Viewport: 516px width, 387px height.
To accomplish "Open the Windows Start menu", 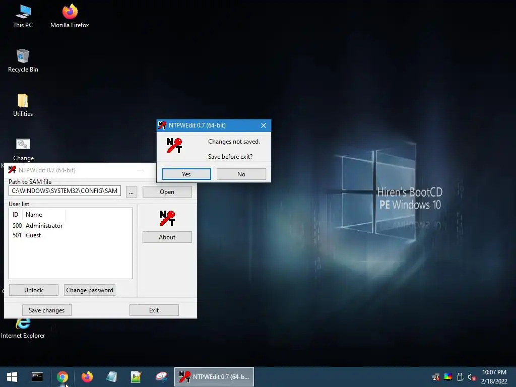I will coord(12,377).
